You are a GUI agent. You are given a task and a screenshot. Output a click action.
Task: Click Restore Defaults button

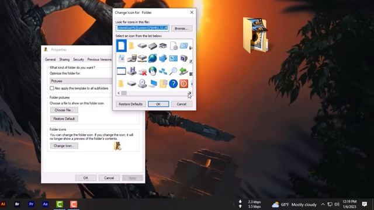(x=130, y=104)
